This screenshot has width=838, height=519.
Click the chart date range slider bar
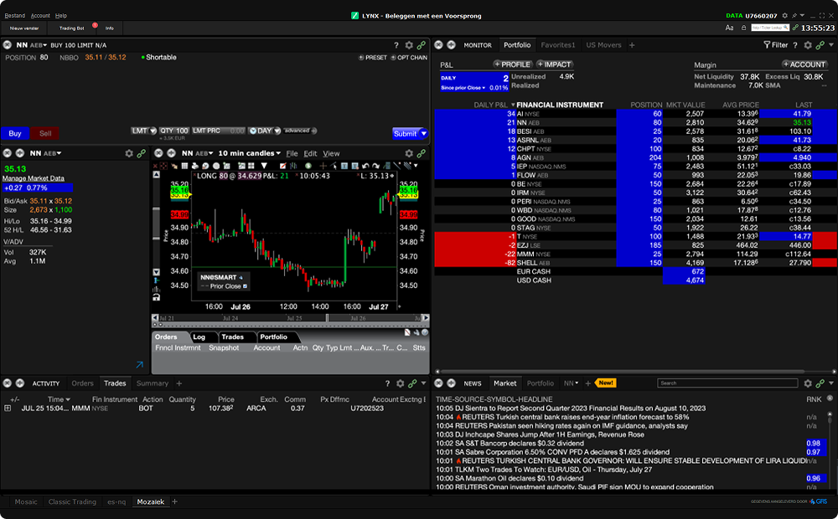[290, 318]
